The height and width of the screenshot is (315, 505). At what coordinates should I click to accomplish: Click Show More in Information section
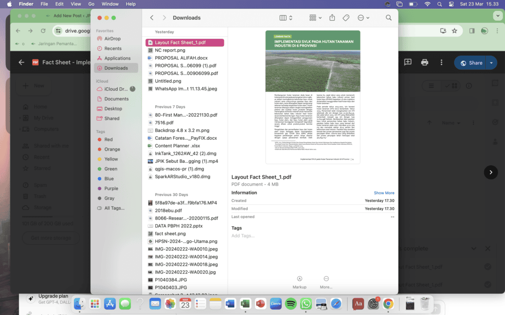pyautogui.click(x=384, y=193)
